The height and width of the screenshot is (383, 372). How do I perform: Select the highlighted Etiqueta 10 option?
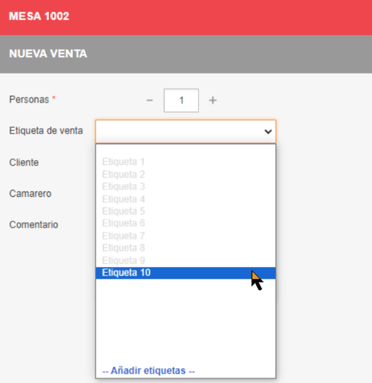pyautogui.click(x=185, y=273)
